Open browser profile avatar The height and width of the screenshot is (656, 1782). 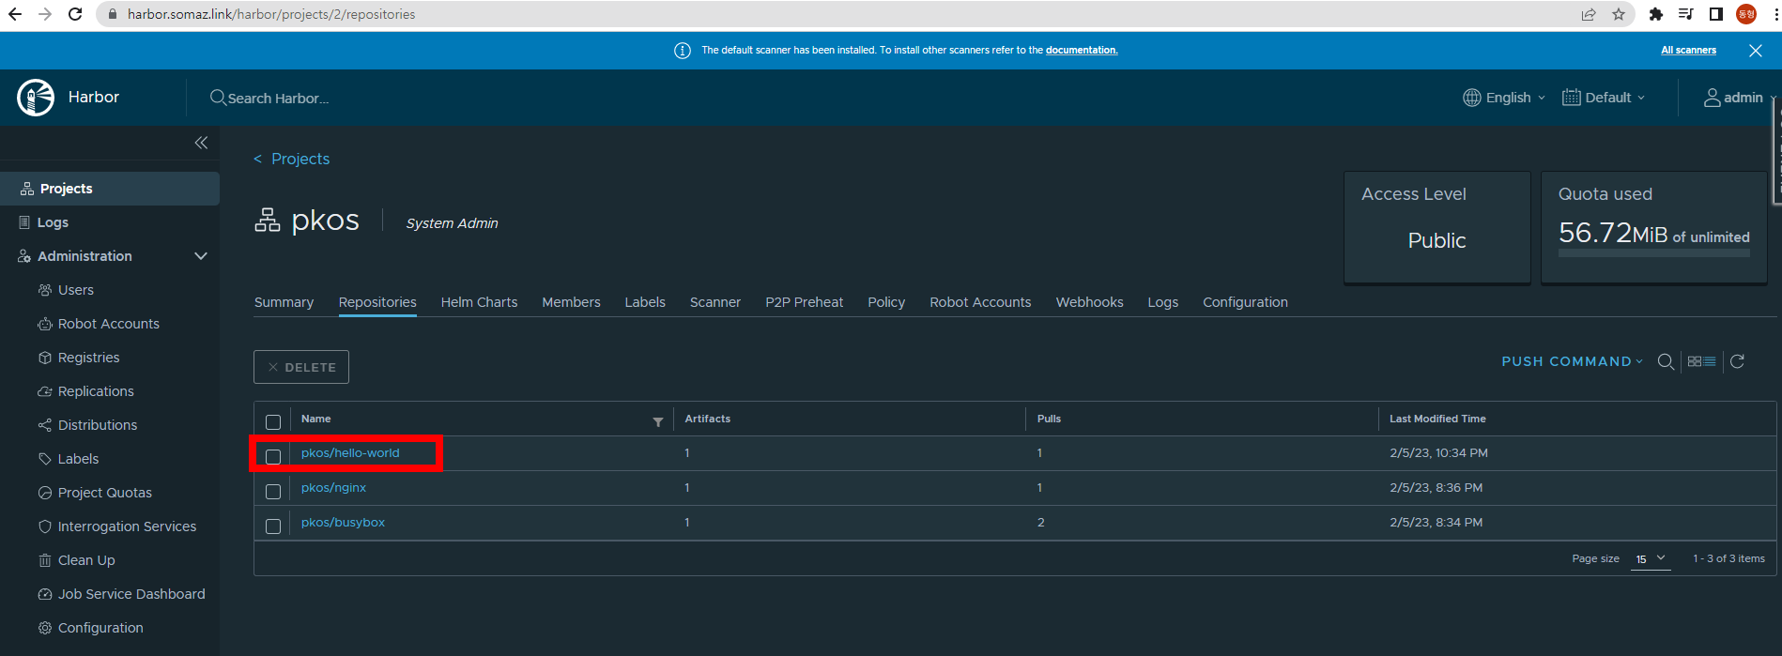(1746, 14)
